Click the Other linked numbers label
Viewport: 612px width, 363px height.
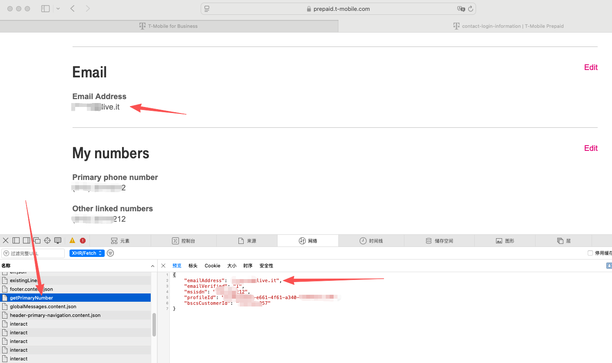112,209
